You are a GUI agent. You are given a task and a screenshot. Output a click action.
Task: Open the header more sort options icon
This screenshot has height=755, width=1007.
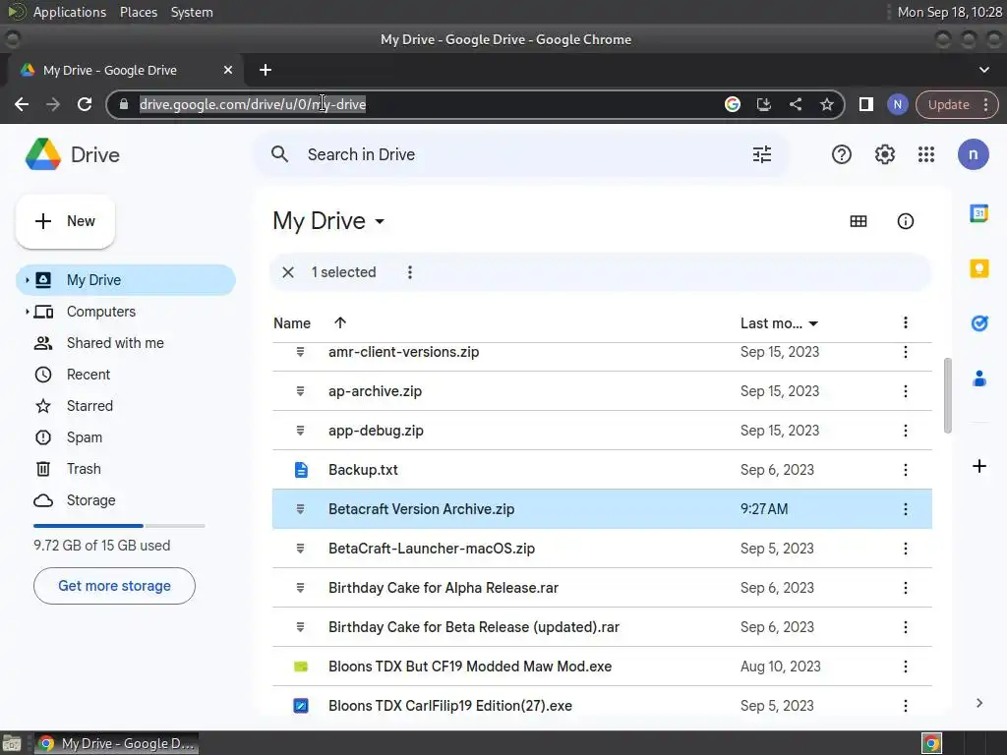coord(905,322)
